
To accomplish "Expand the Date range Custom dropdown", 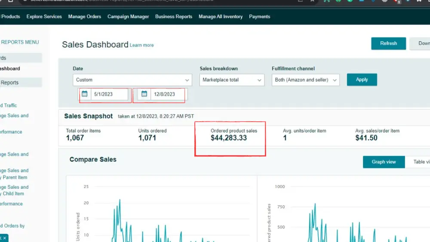I will [132, 80].
